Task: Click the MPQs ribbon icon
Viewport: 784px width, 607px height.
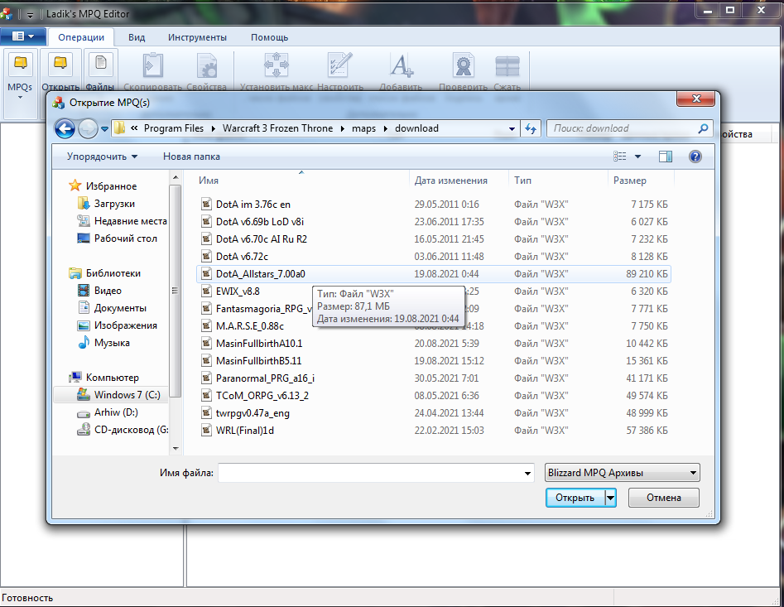Action: click(x=20, y=64)
